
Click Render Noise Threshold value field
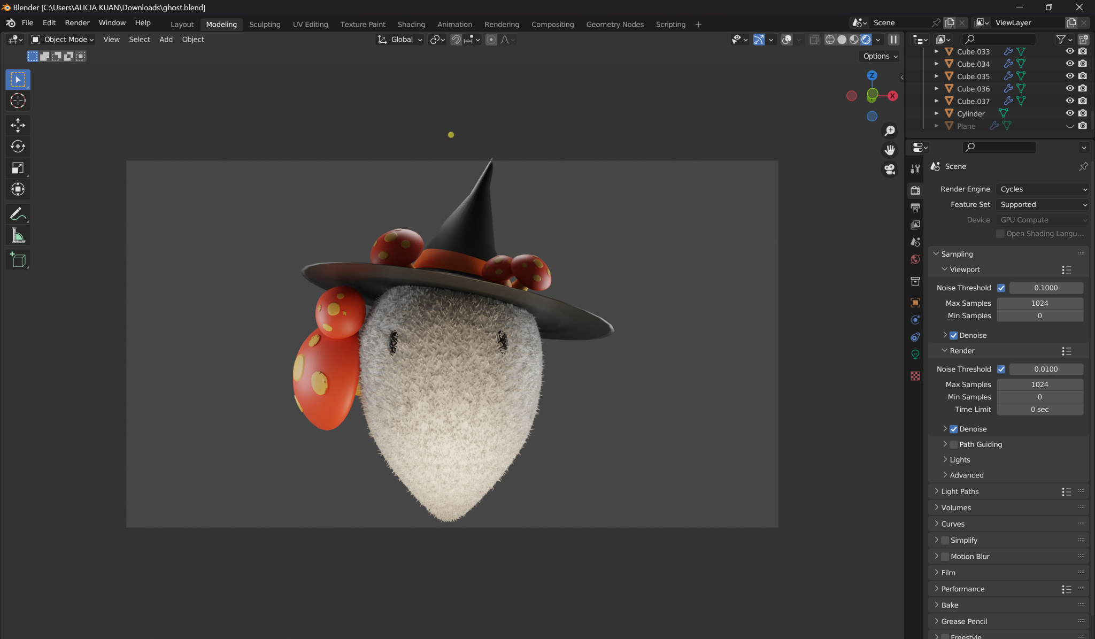(x=1046, y=369)
